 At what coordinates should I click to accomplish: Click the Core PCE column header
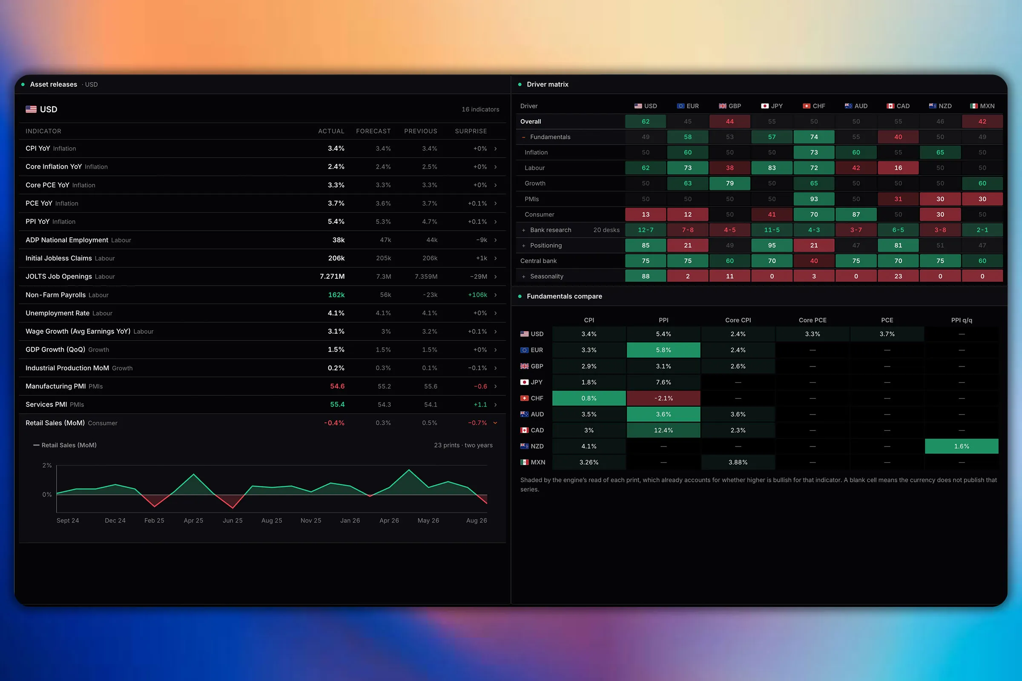coord(812,320)
